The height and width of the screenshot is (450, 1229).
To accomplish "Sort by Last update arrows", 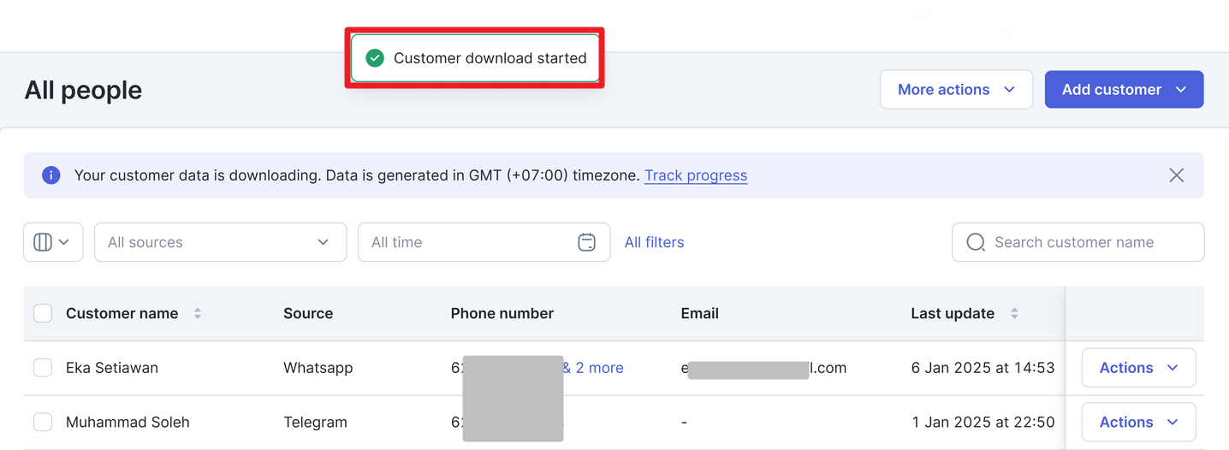I will 1014,314.
